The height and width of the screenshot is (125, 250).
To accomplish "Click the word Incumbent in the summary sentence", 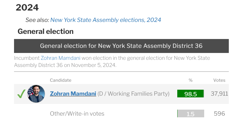I will [x=27, y=58].
